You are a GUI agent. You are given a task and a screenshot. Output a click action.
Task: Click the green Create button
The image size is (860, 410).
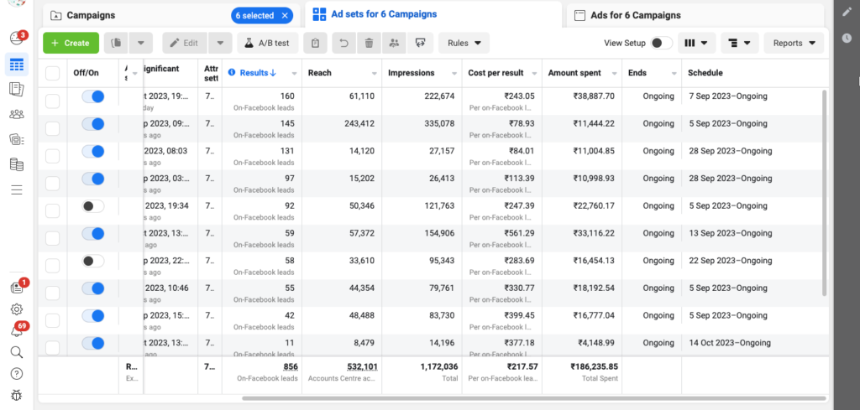click(x=71, y=43)
